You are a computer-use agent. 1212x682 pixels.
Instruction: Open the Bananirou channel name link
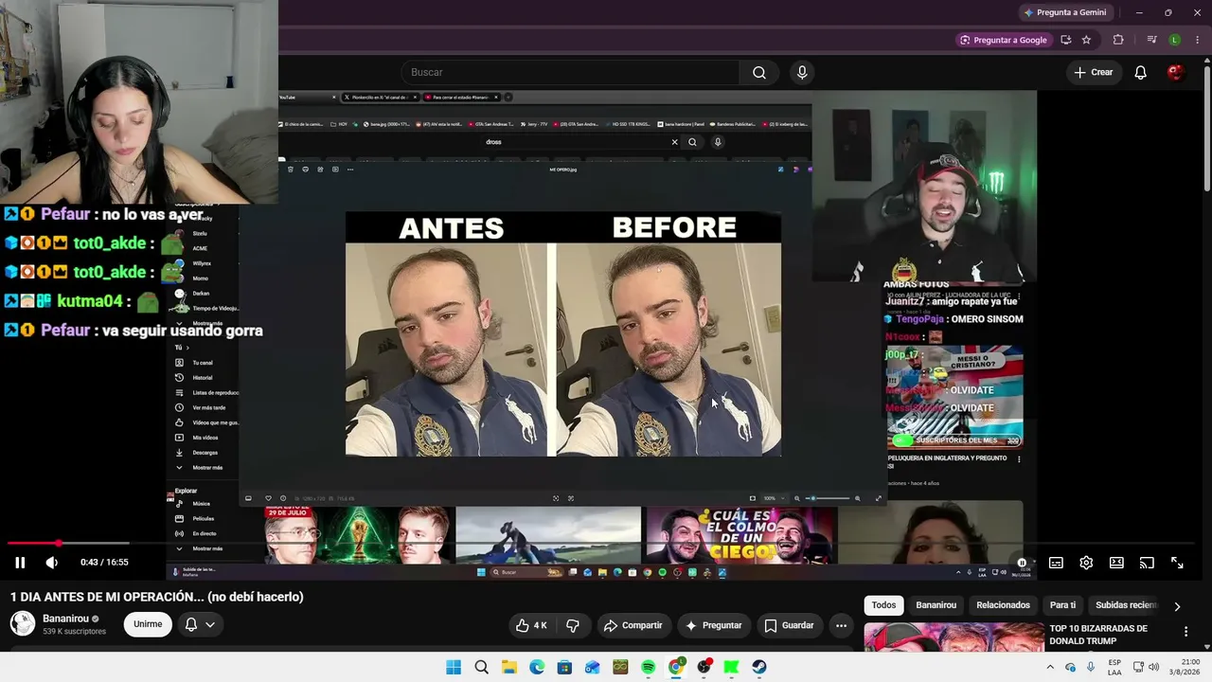point(65,619)
